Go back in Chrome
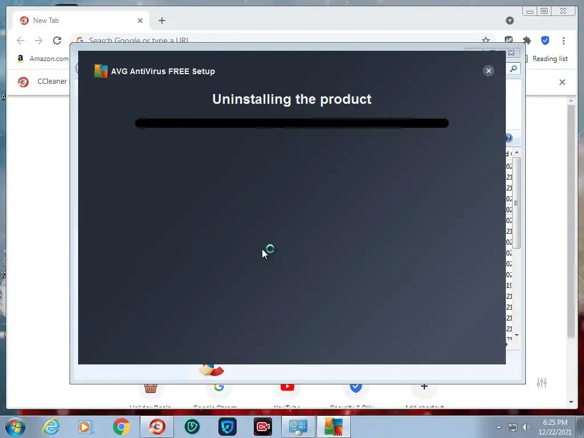 click(x=21, y=40)
